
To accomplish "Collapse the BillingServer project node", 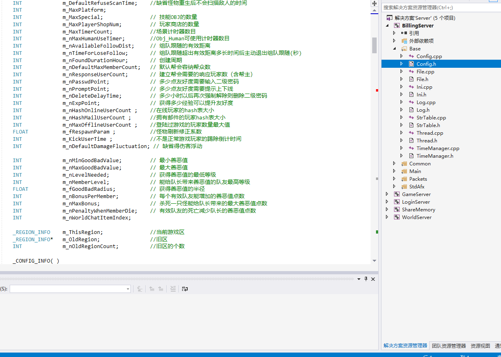I will click(x=387, y=26).
